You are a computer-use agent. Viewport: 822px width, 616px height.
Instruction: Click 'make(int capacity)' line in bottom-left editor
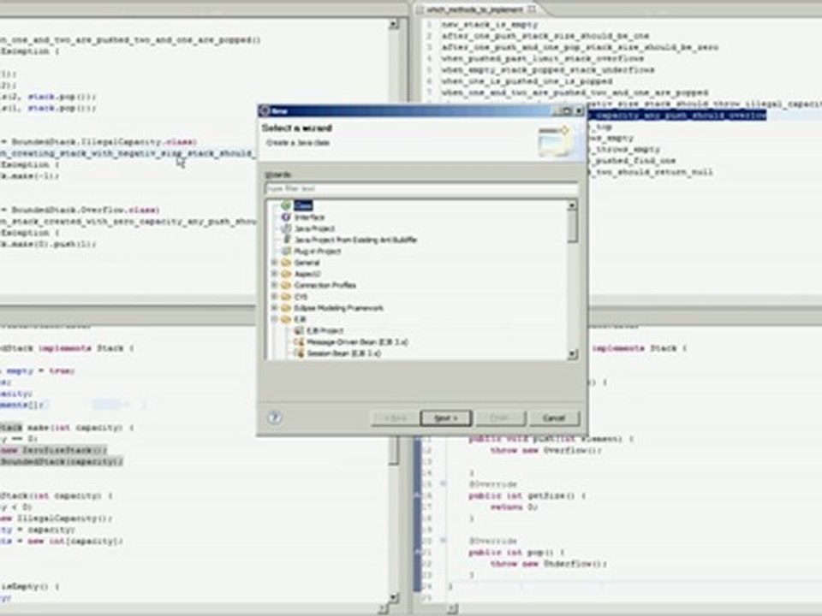(x=67, y=428)
